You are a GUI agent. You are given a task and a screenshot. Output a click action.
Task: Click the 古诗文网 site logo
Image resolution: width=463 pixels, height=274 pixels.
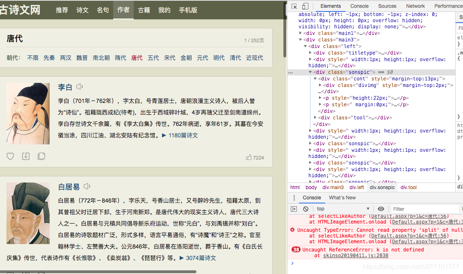[20, 10]
